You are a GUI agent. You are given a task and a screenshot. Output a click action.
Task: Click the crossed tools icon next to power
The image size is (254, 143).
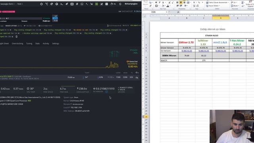click(47, 4)
